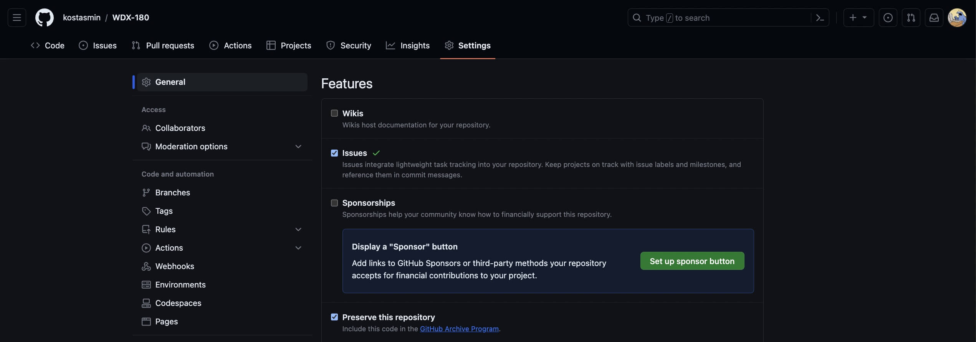The image size is (976, 342).
Task: Enable the Sponsorships checkbox
Action: tap(334, 203)
